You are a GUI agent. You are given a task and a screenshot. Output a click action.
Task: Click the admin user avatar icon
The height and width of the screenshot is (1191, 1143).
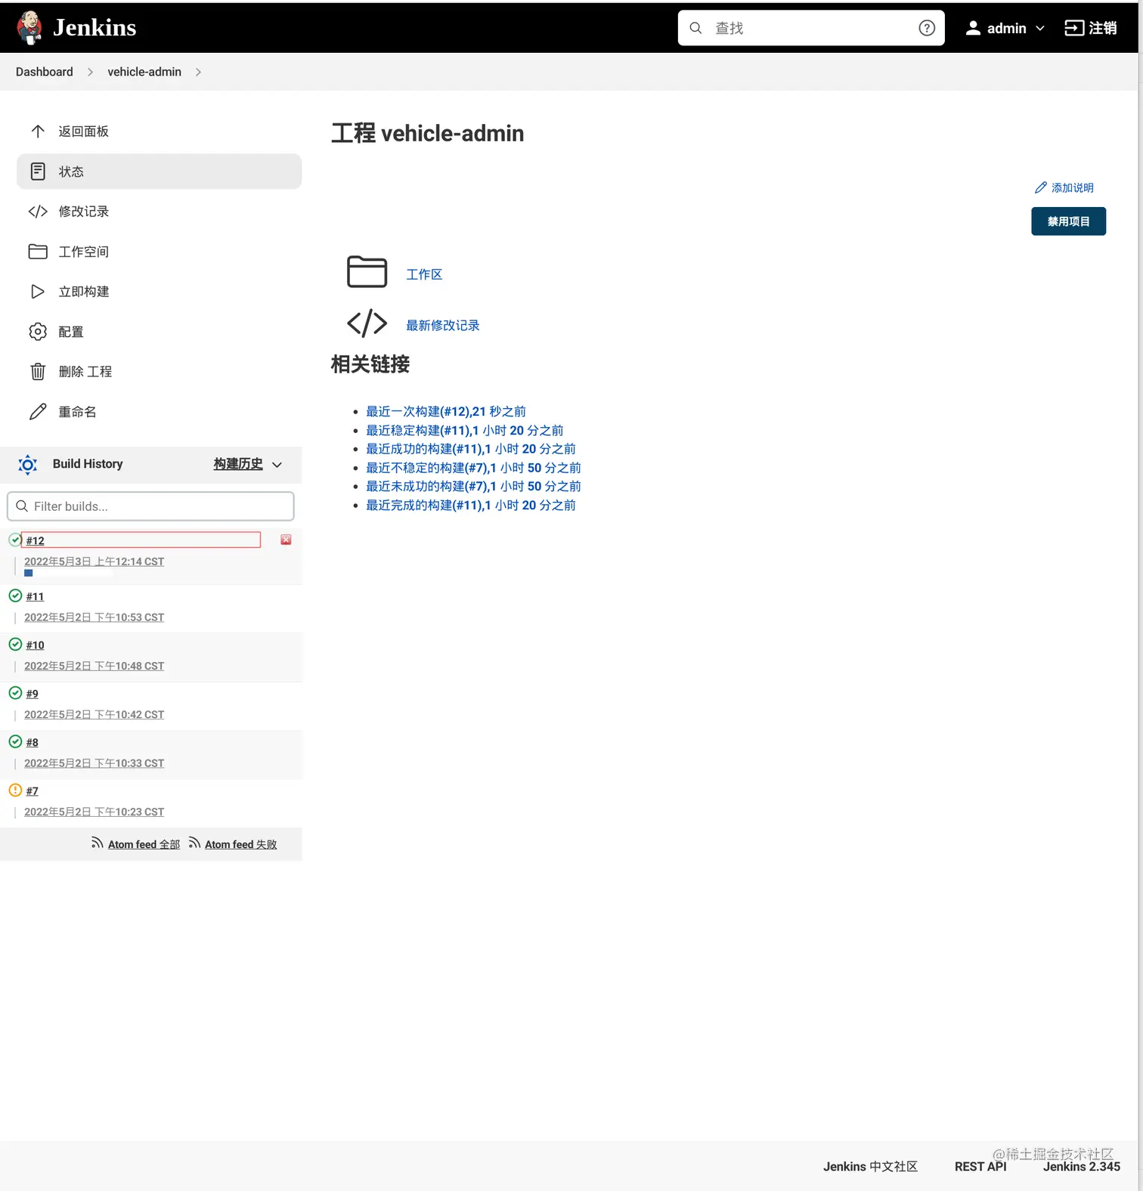pos(973,28)
